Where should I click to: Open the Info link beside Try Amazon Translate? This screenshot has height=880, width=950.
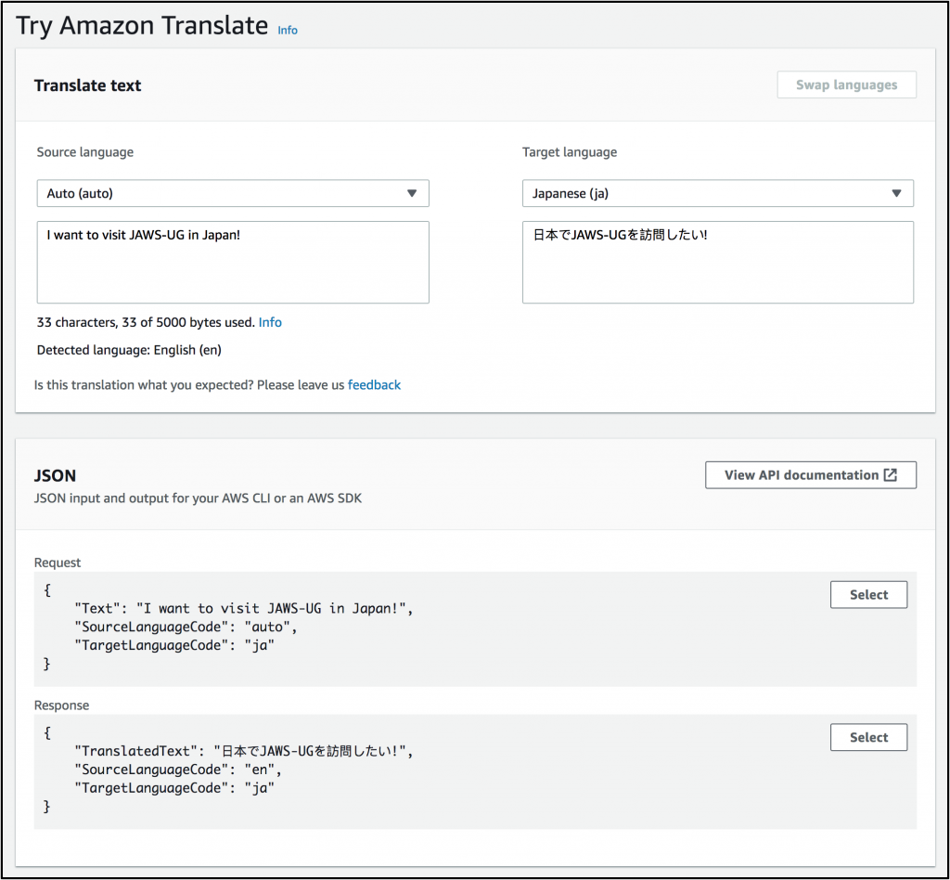coord(288,30)
